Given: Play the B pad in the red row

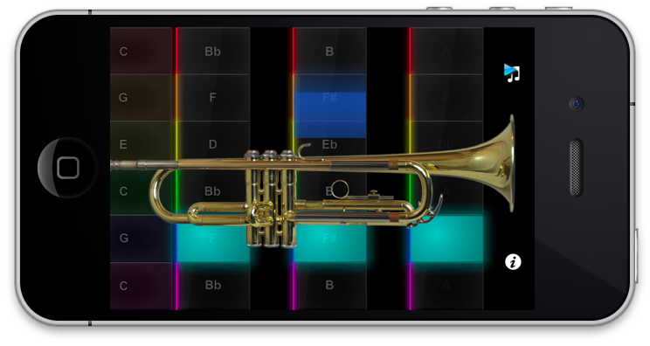Looking at the screenshot, I should tap(330, 51).
